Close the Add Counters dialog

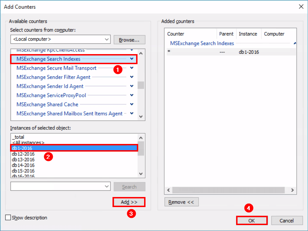(301, 7)
